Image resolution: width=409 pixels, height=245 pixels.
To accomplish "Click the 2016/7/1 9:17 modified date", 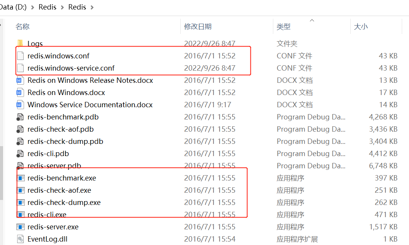I will (x=208, y=105).
